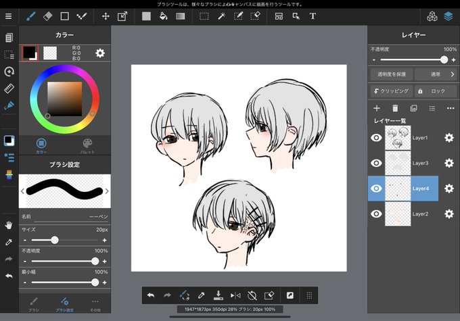The width and height of the screenshot is (460, 321).
Task: Select the Eraser tool in top toolbar
Action: point(47,16)
